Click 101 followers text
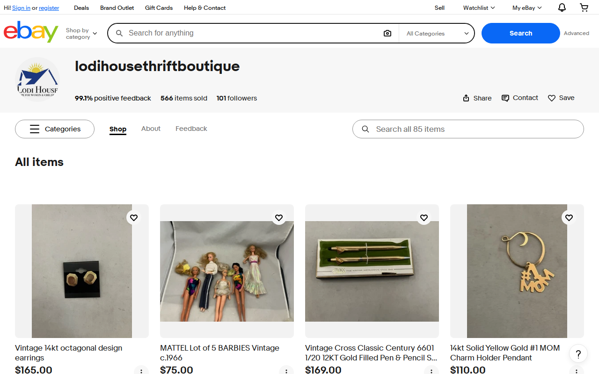599x374 pixels. point(237,98)
